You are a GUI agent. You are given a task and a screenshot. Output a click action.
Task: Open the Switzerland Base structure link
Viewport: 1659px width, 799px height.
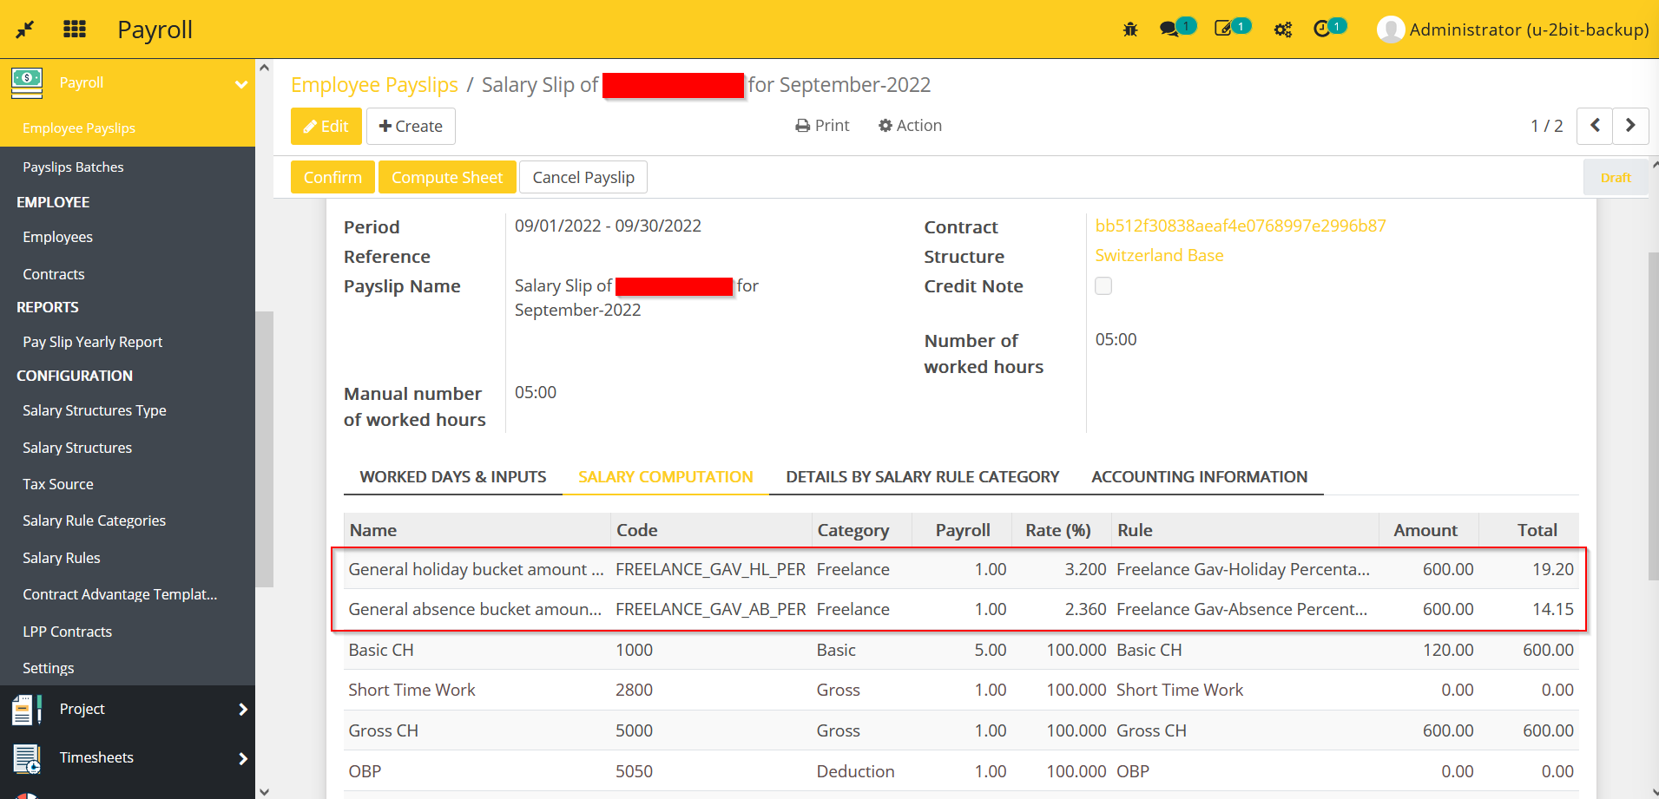coord(1159,255)
